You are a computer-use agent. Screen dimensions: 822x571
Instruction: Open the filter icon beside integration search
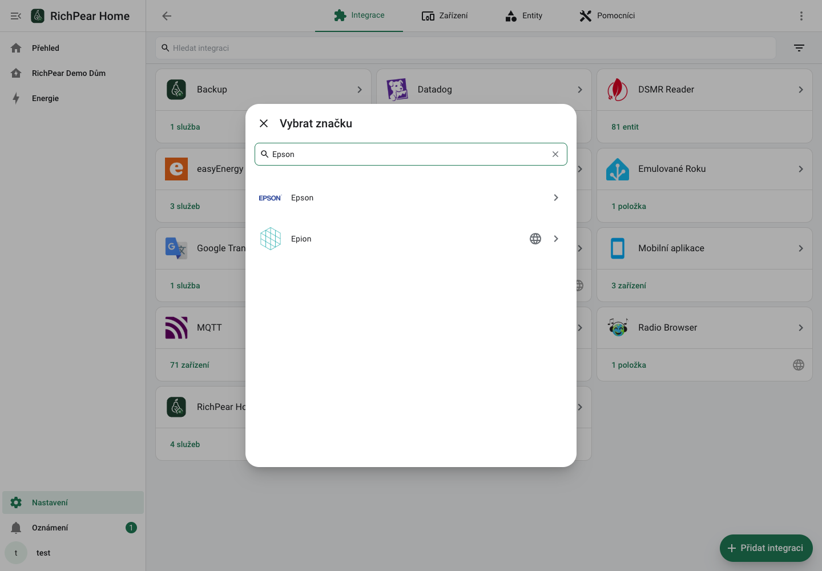[799, 48]
